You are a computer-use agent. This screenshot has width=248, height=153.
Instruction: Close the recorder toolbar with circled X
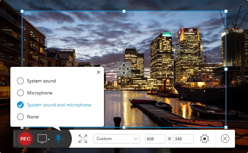(x=226, y=139)
